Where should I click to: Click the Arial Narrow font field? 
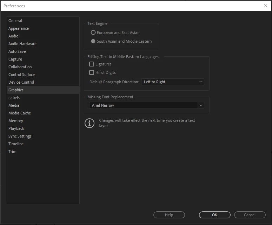coord(144,105)
